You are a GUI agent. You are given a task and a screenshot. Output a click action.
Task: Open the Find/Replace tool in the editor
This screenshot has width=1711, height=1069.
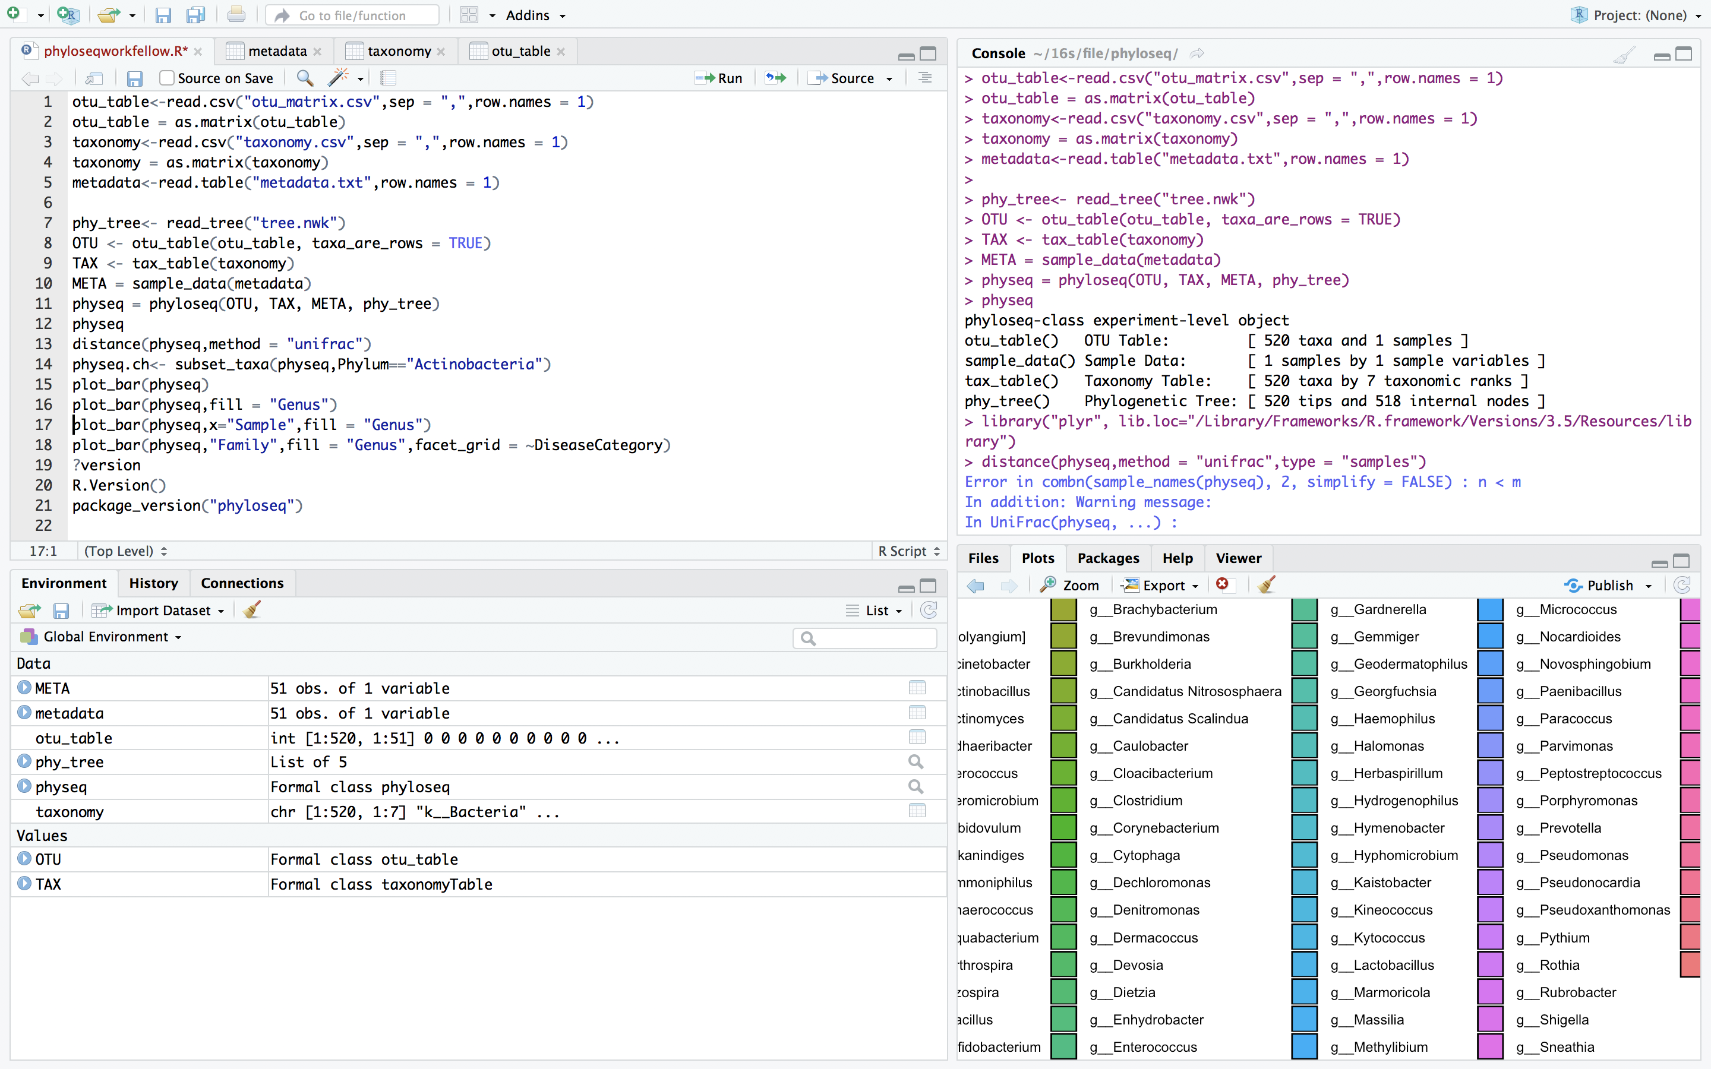[304, 78]
